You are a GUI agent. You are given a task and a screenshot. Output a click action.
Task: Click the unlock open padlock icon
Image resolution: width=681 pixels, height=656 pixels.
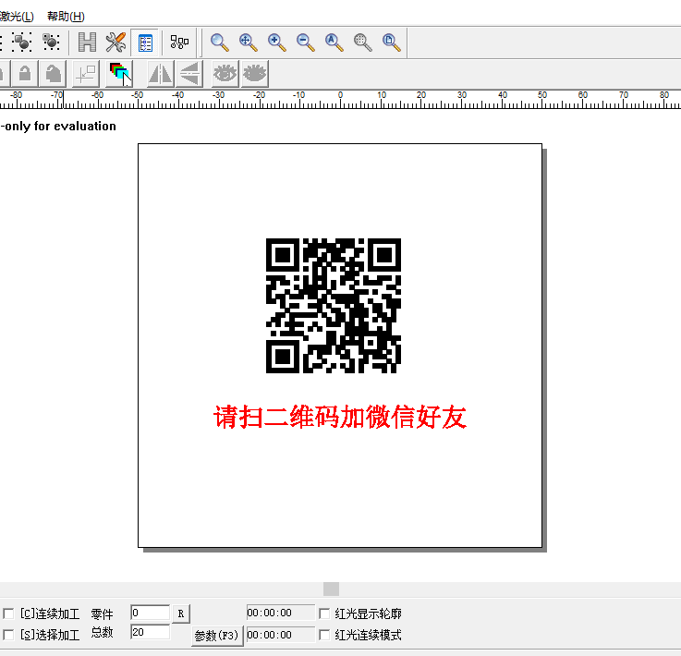tap(25, 73)
